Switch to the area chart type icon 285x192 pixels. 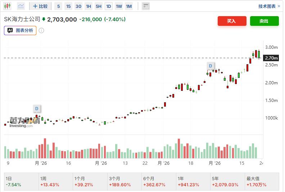coord(21,6)
